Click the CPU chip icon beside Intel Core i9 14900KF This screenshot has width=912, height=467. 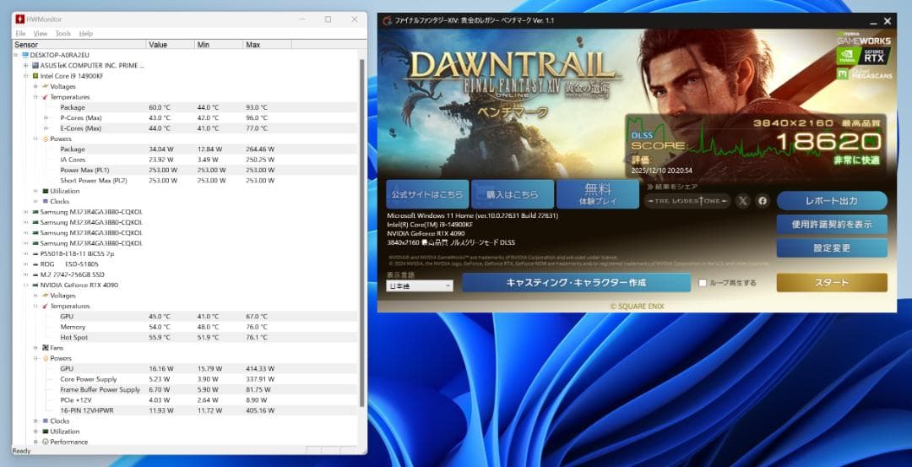(35, 76)
